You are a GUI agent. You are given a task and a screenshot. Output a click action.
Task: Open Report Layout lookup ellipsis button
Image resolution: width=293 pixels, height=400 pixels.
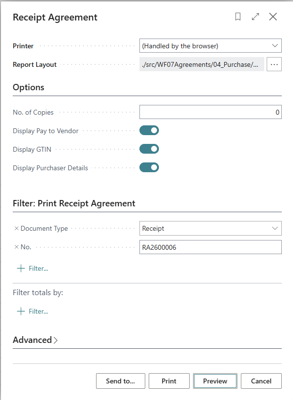pyautogui.click(x=274, y=64)
